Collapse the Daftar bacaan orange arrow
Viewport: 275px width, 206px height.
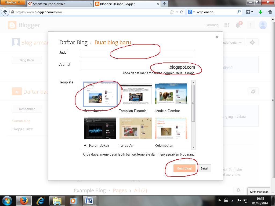click(x=17, y=91)
